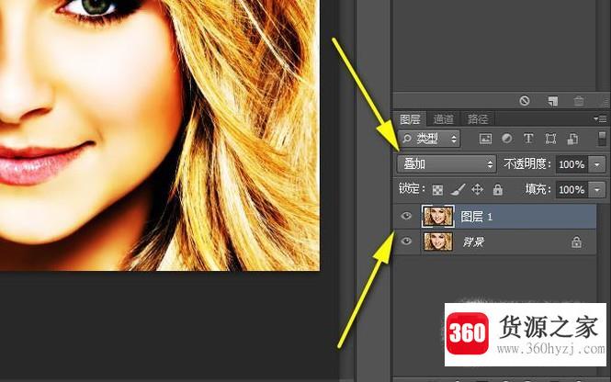Hide 图层 1 with its eye icon
This screenshot has width=611, height=382.
click(406, 216)
